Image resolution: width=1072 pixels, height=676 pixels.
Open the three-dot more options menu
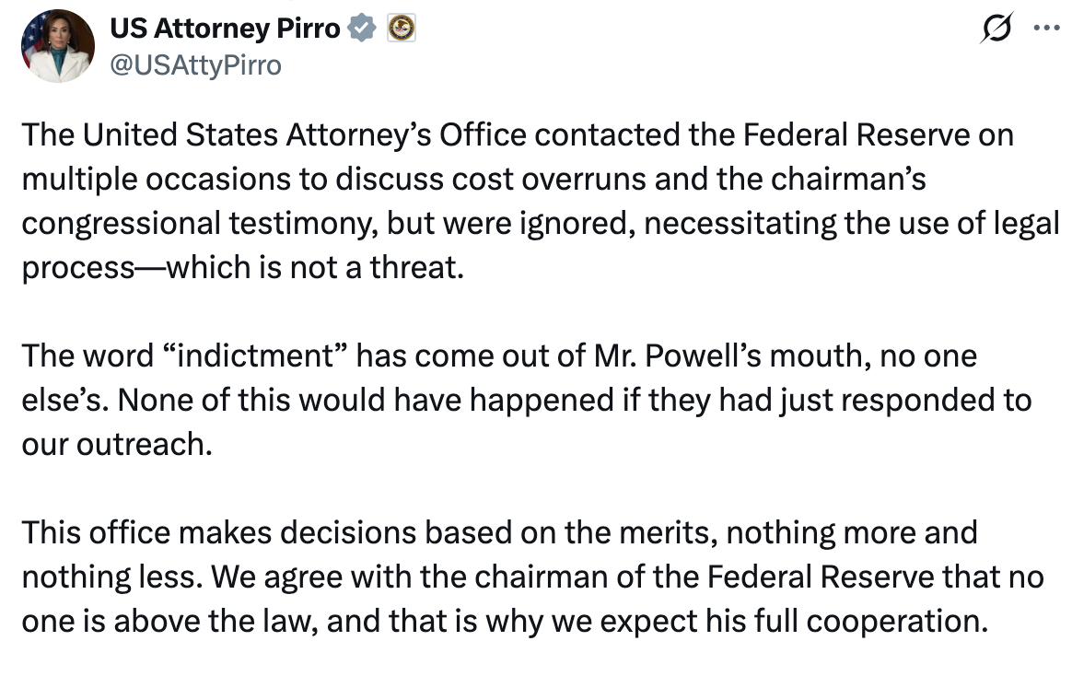[1047, 28]
